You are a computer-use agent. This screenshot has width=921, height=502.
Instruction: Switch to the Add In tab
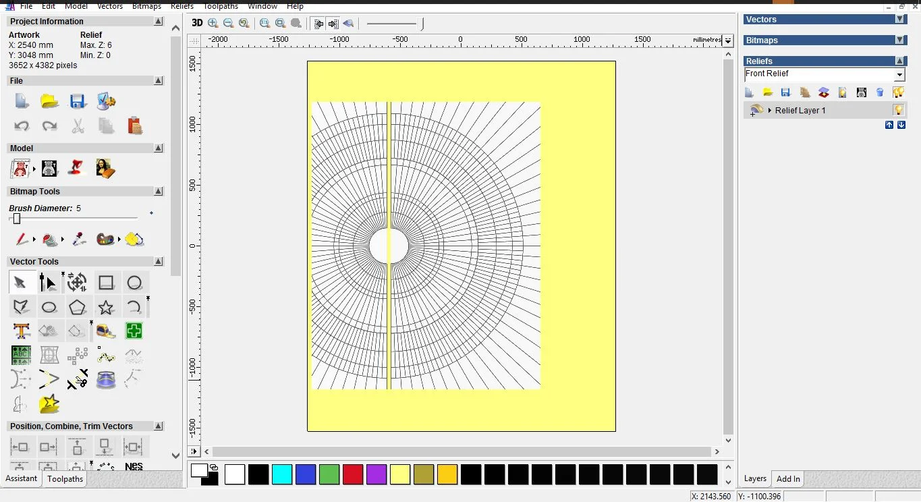pos(788,479)
